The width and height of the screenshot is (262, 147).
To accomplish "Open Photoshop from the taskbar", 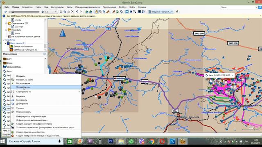I will [x=111, y=141].
